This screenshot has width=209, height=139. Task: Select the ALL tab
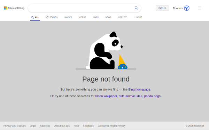[x=35, y=17]
